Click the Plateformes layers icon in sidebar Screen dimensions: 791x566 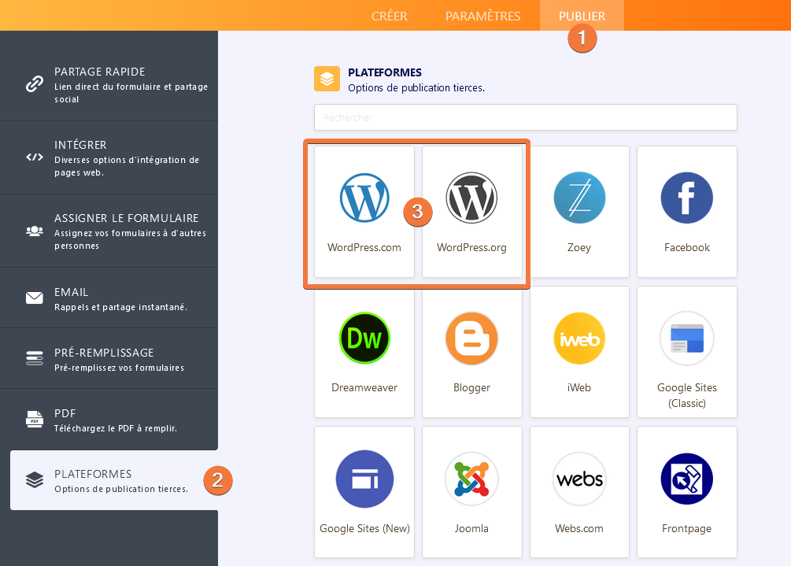(x=35, y=479)
